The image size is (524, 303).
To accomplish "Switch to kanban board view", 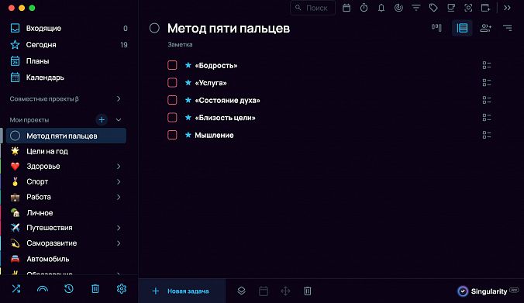I will [436, 28].
